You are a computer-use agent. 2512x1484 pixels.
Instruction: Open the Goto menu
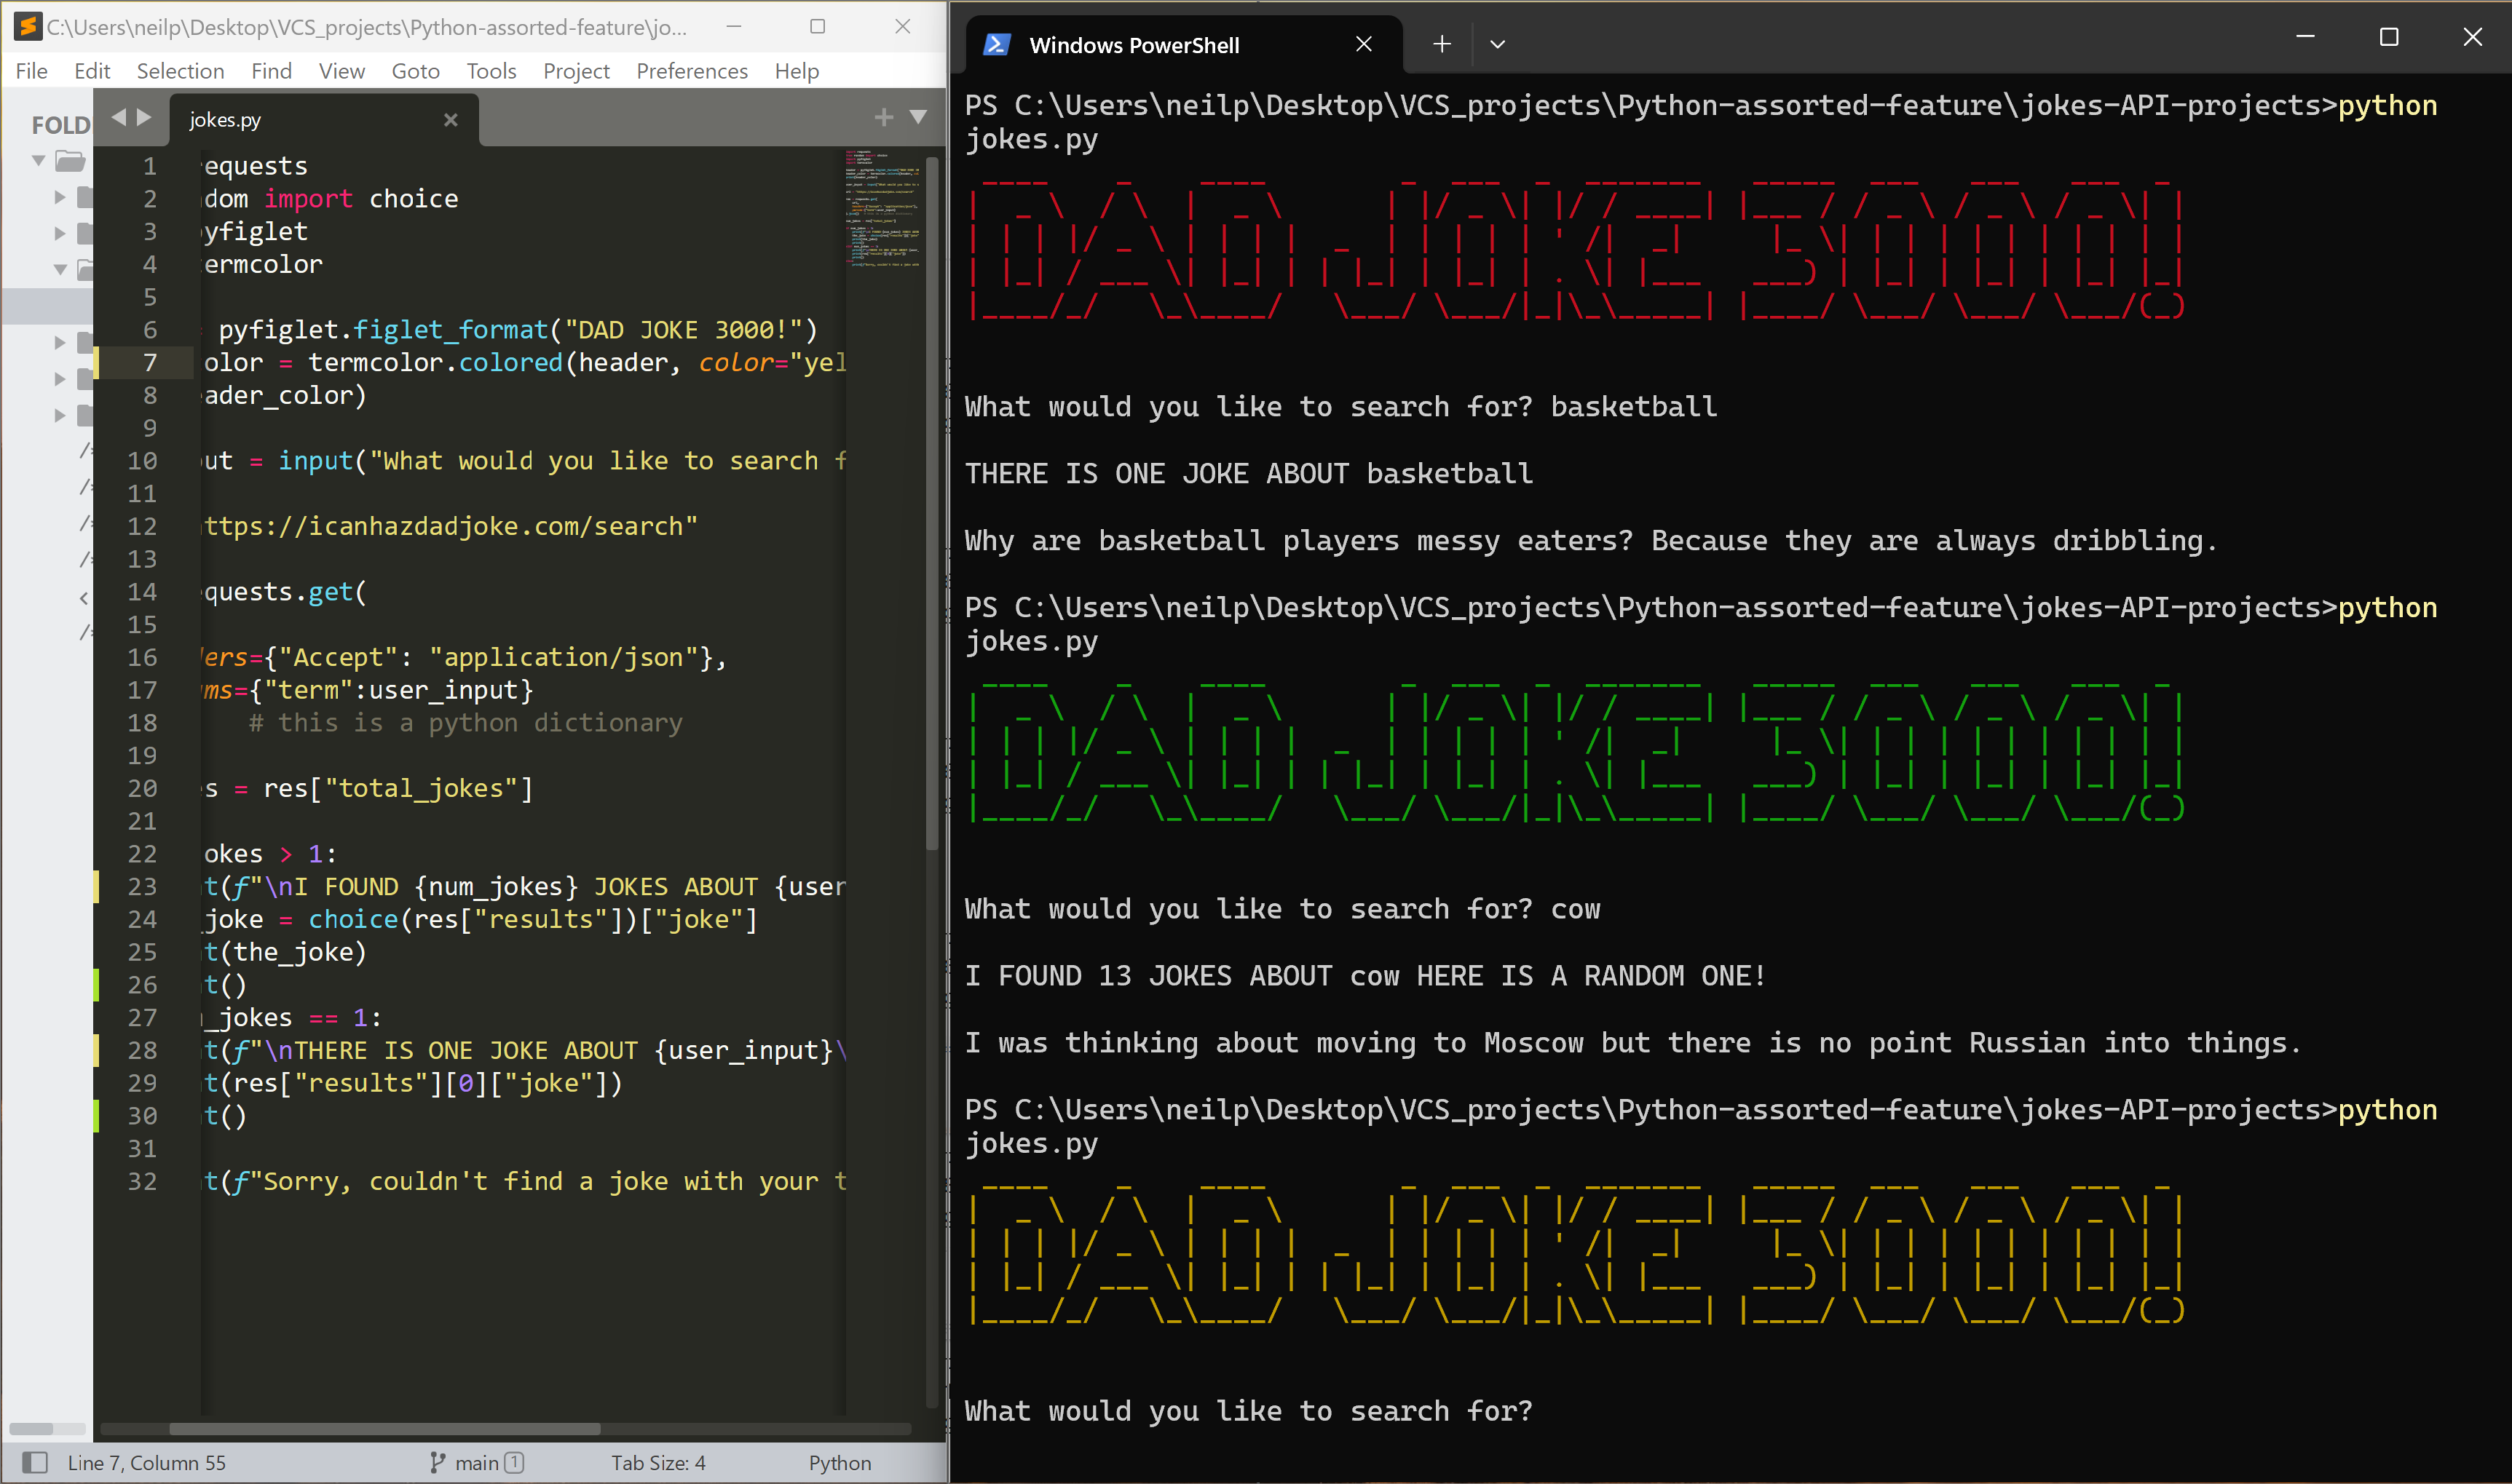pyautogui.click(x=415, y=71)
